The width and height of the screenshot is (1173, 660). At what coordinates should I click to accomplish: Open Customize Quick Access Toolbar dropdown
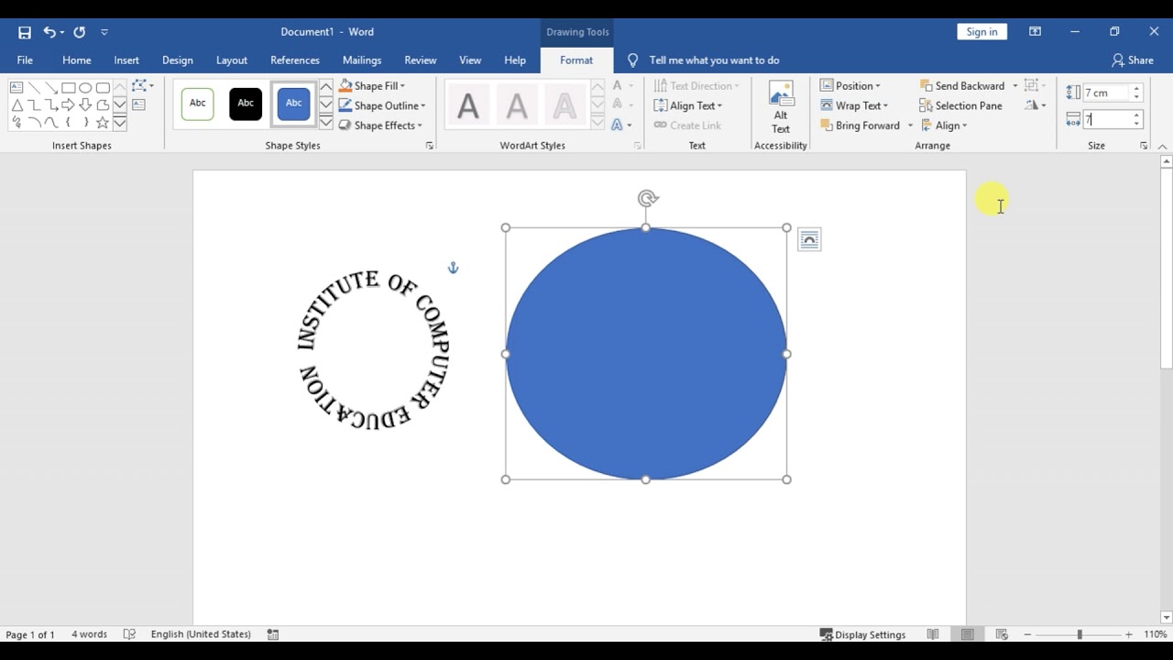[x=104, y=32]
